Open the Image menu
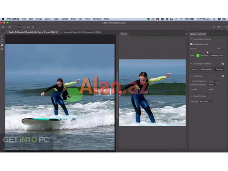The width and height of the screenshot is (228, 171). 39,19
